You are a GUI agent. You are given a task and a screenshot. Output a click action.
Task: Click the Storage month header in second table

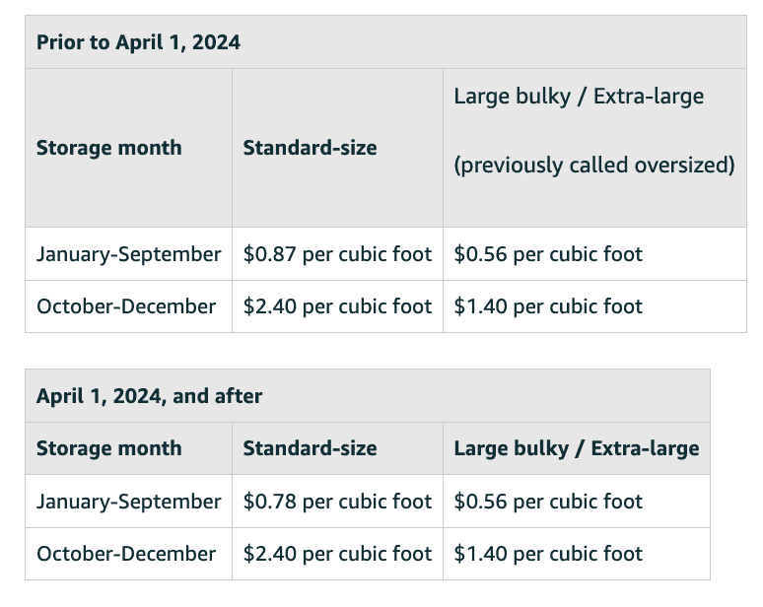point(109,448)
